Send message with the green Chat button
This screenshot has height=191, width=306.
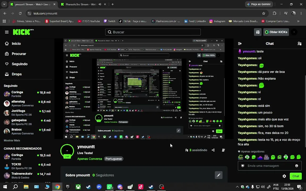click(296, 176)
